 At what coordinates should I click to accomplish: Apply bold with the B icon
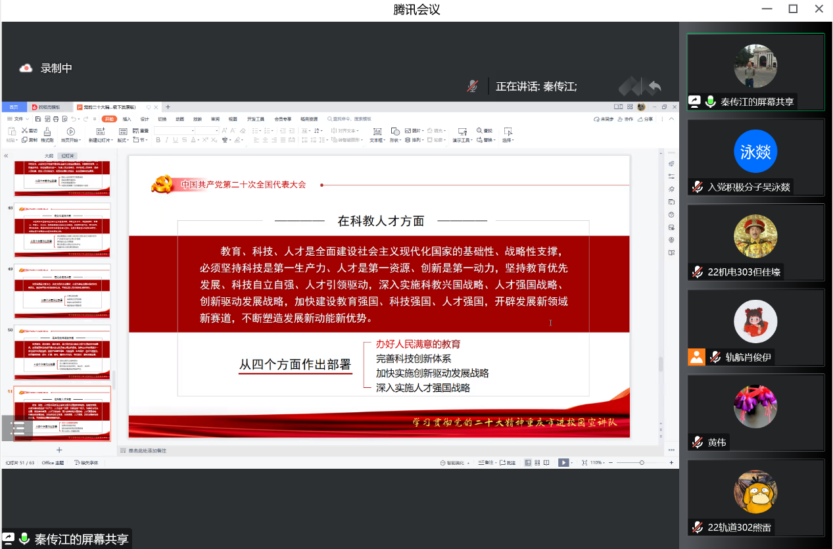click(158, 139)
